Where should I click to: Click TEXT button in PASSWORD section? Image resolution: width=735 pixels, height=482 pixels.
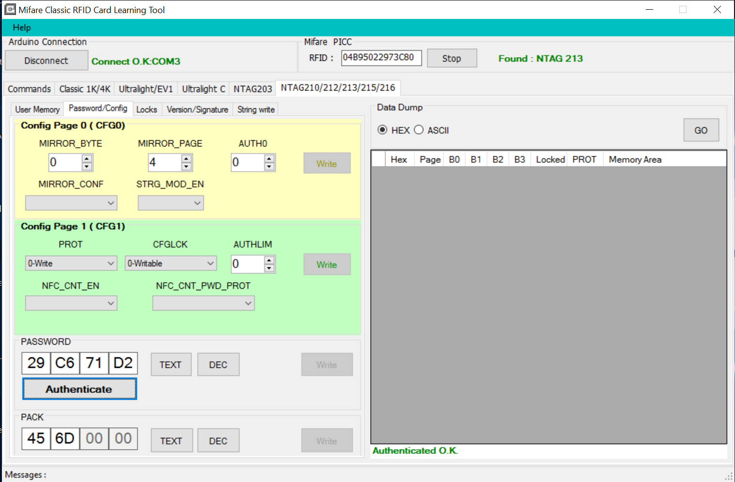171,364
